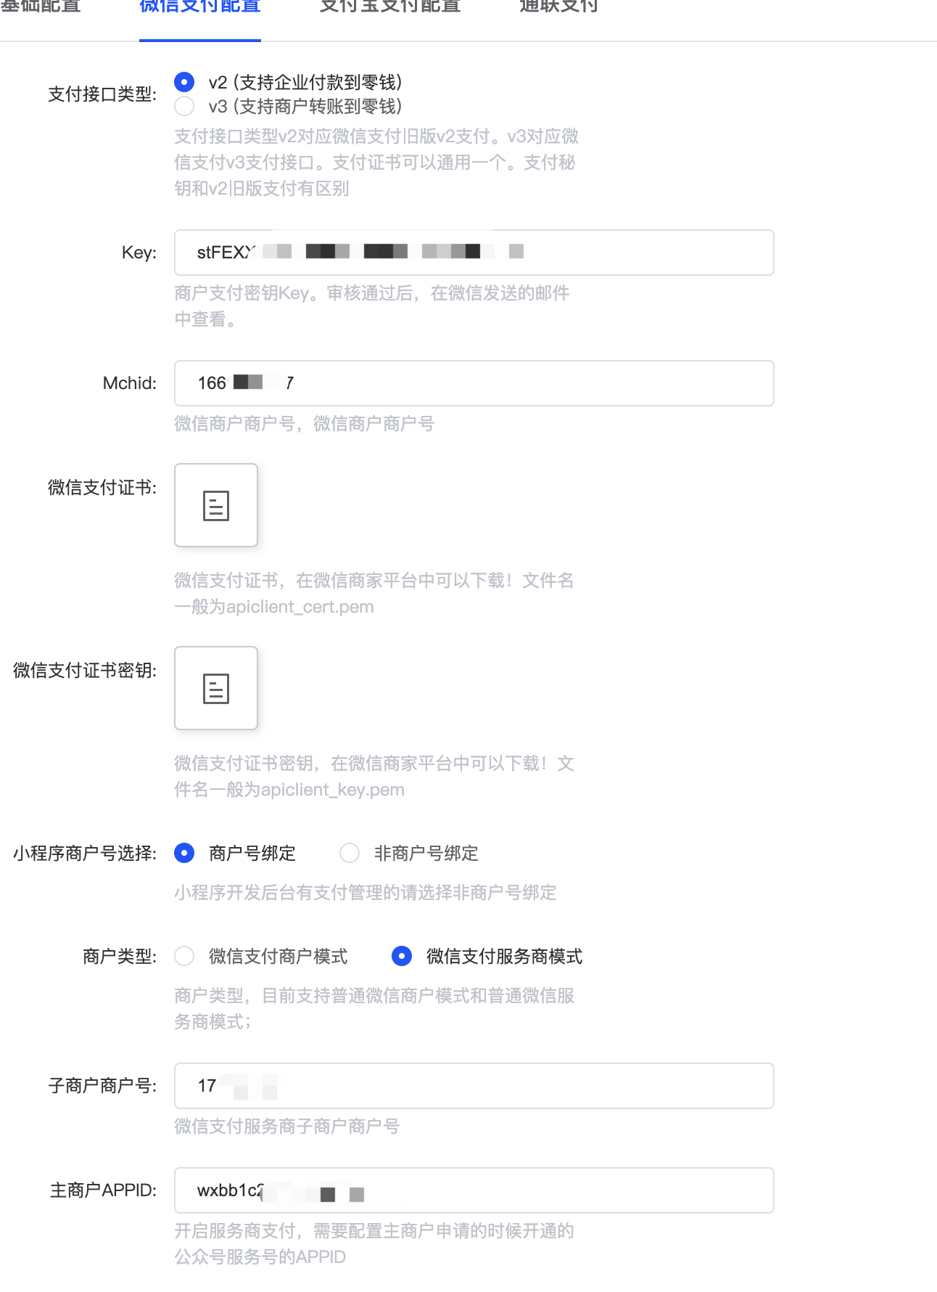Open the 支付宝支付配置 tab
Screen dimensions: 937x1292
click(x=390, y=7)
